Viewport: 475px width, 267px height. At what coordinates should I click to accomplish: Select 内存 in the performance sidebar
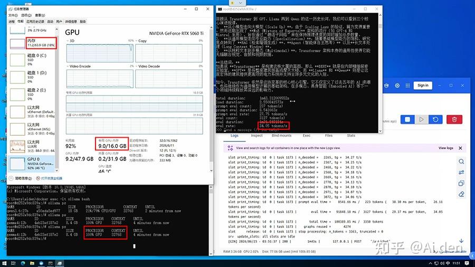tap(32, 43)
